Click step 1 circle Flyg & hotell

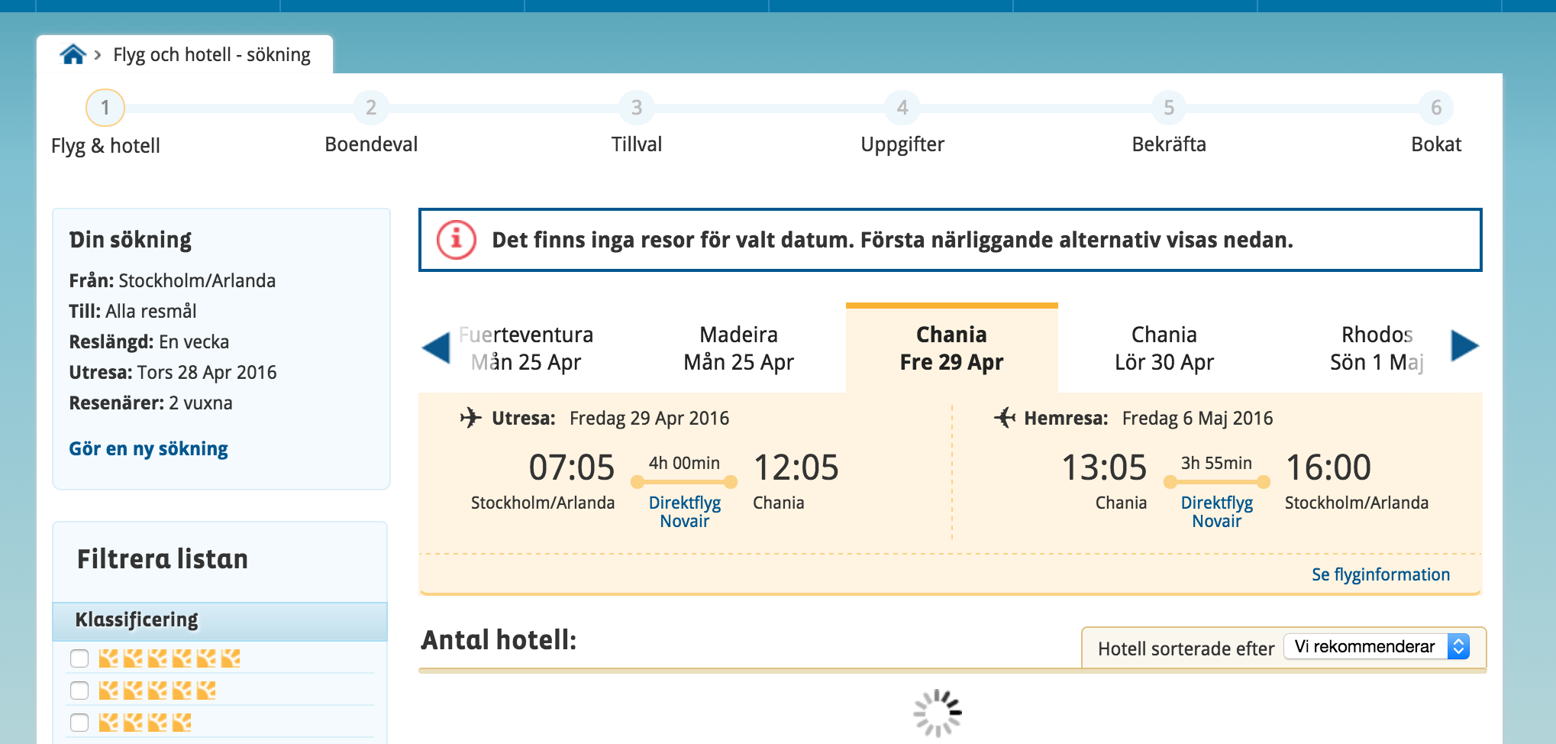click(x=105, y=108)
